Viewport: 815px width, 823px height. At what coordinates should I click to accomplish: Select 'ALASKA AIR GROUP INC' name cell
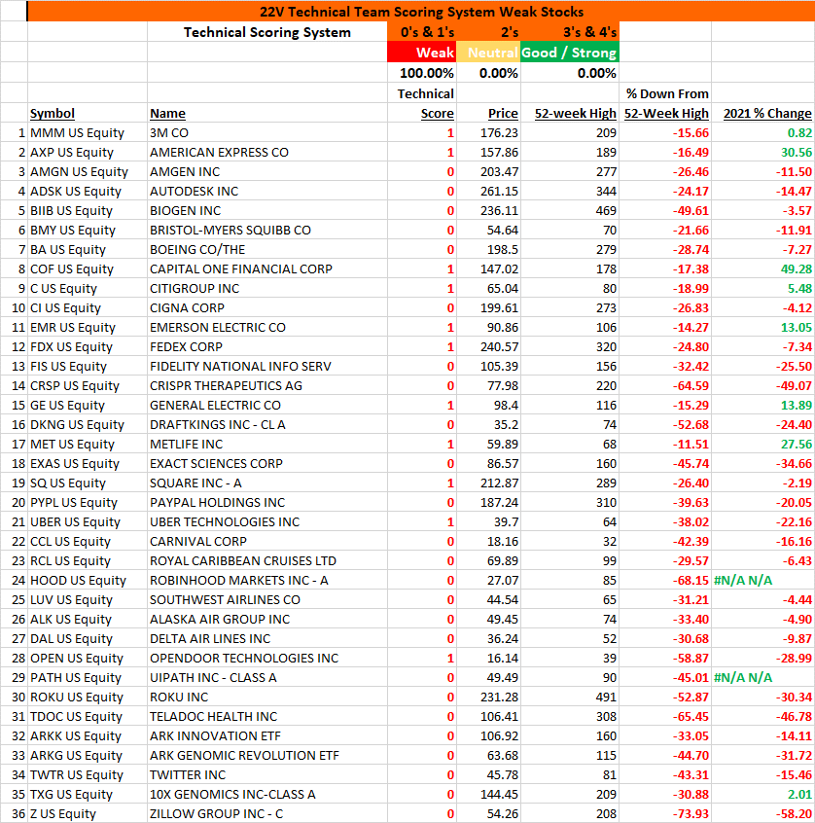point(267,619)
